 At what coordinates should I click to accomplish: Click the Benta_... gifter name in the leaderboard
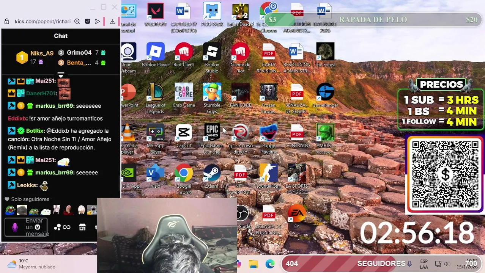[x=79, y=63]
